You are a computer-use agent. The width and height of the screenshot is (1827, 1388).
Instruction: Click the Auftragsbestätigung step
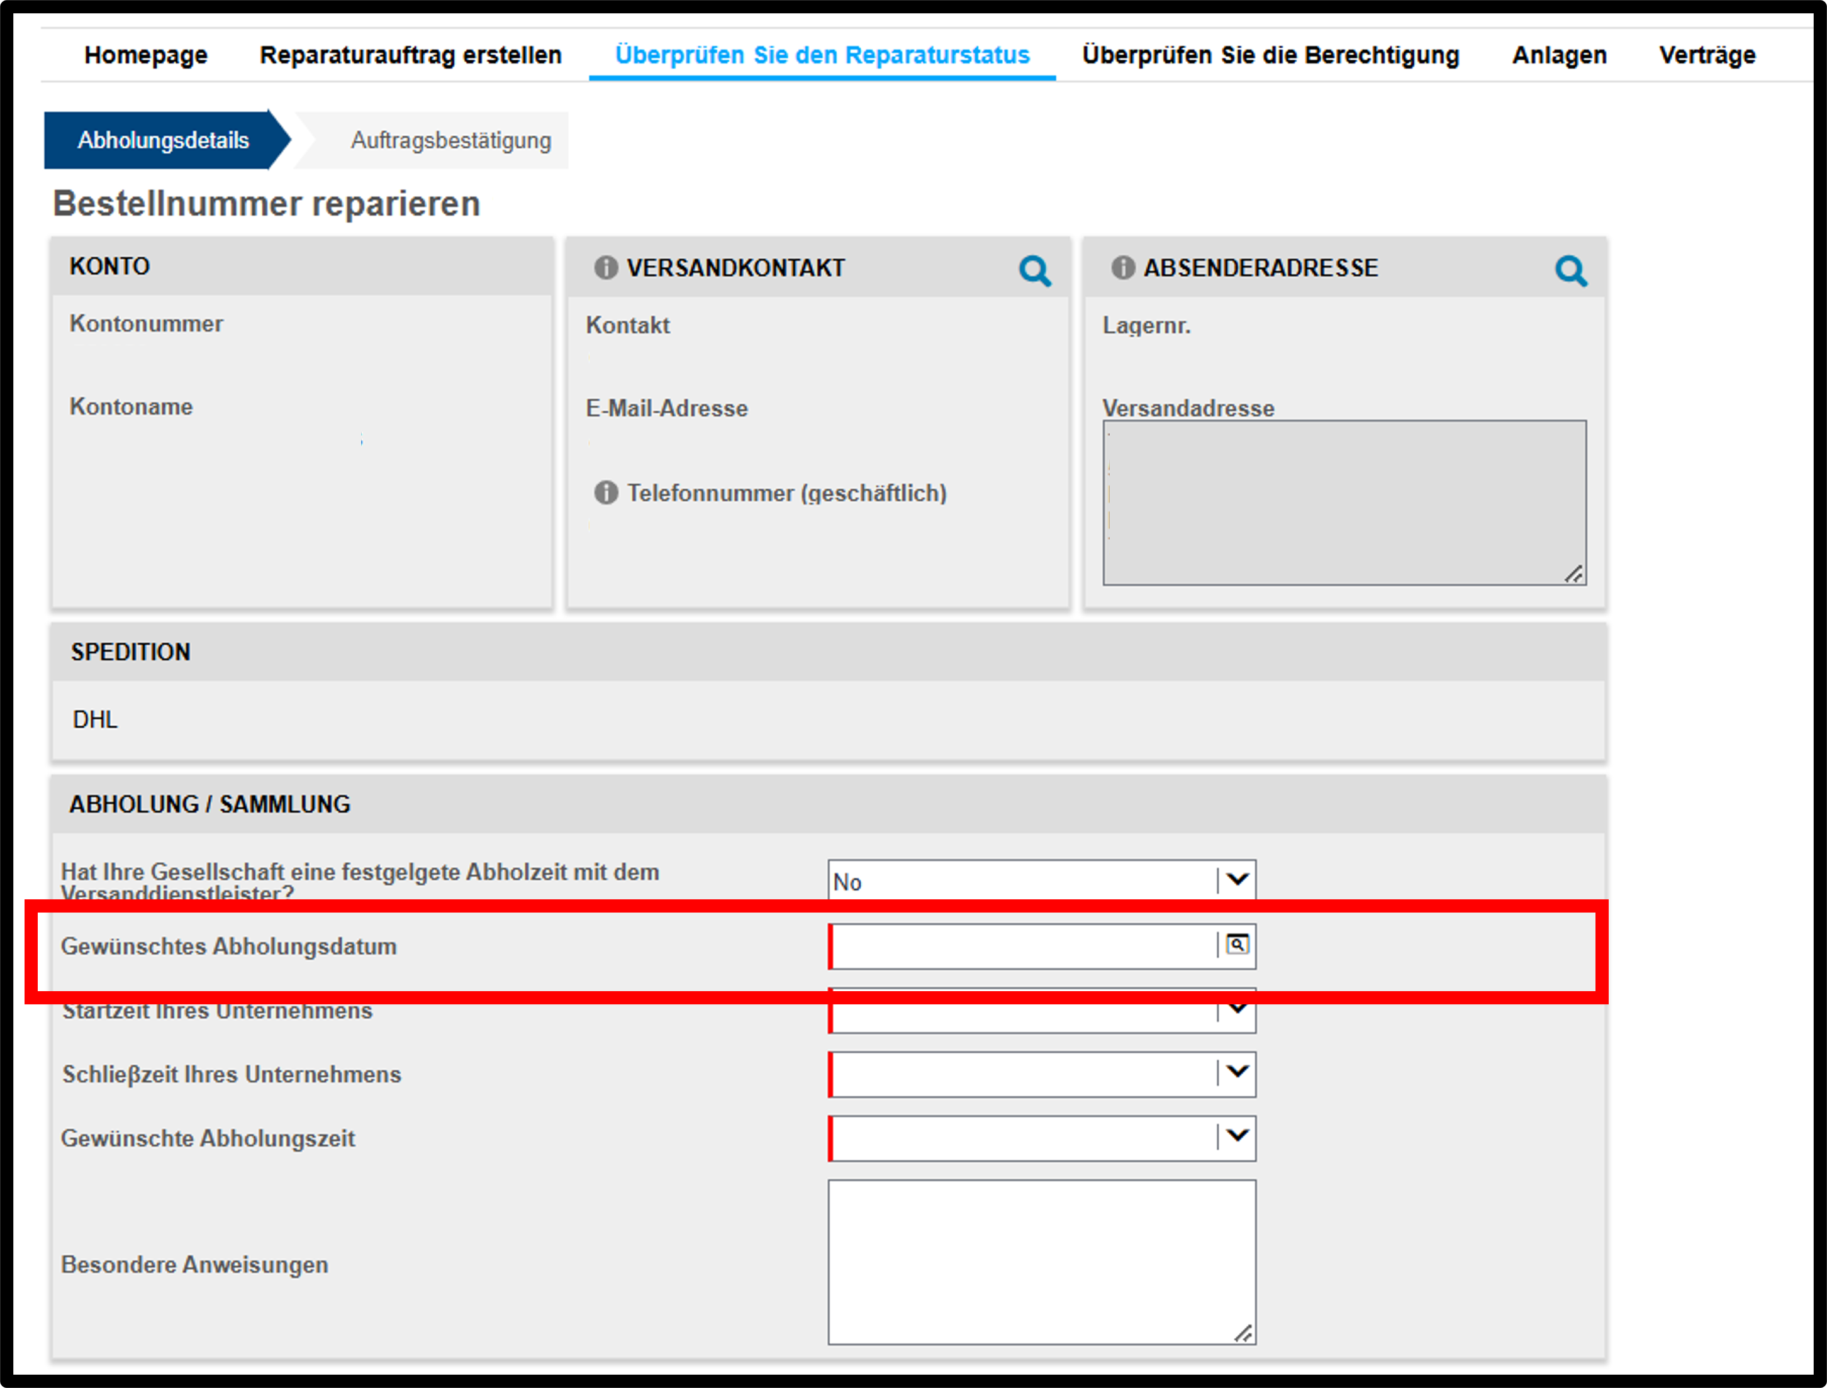(450, 140)
